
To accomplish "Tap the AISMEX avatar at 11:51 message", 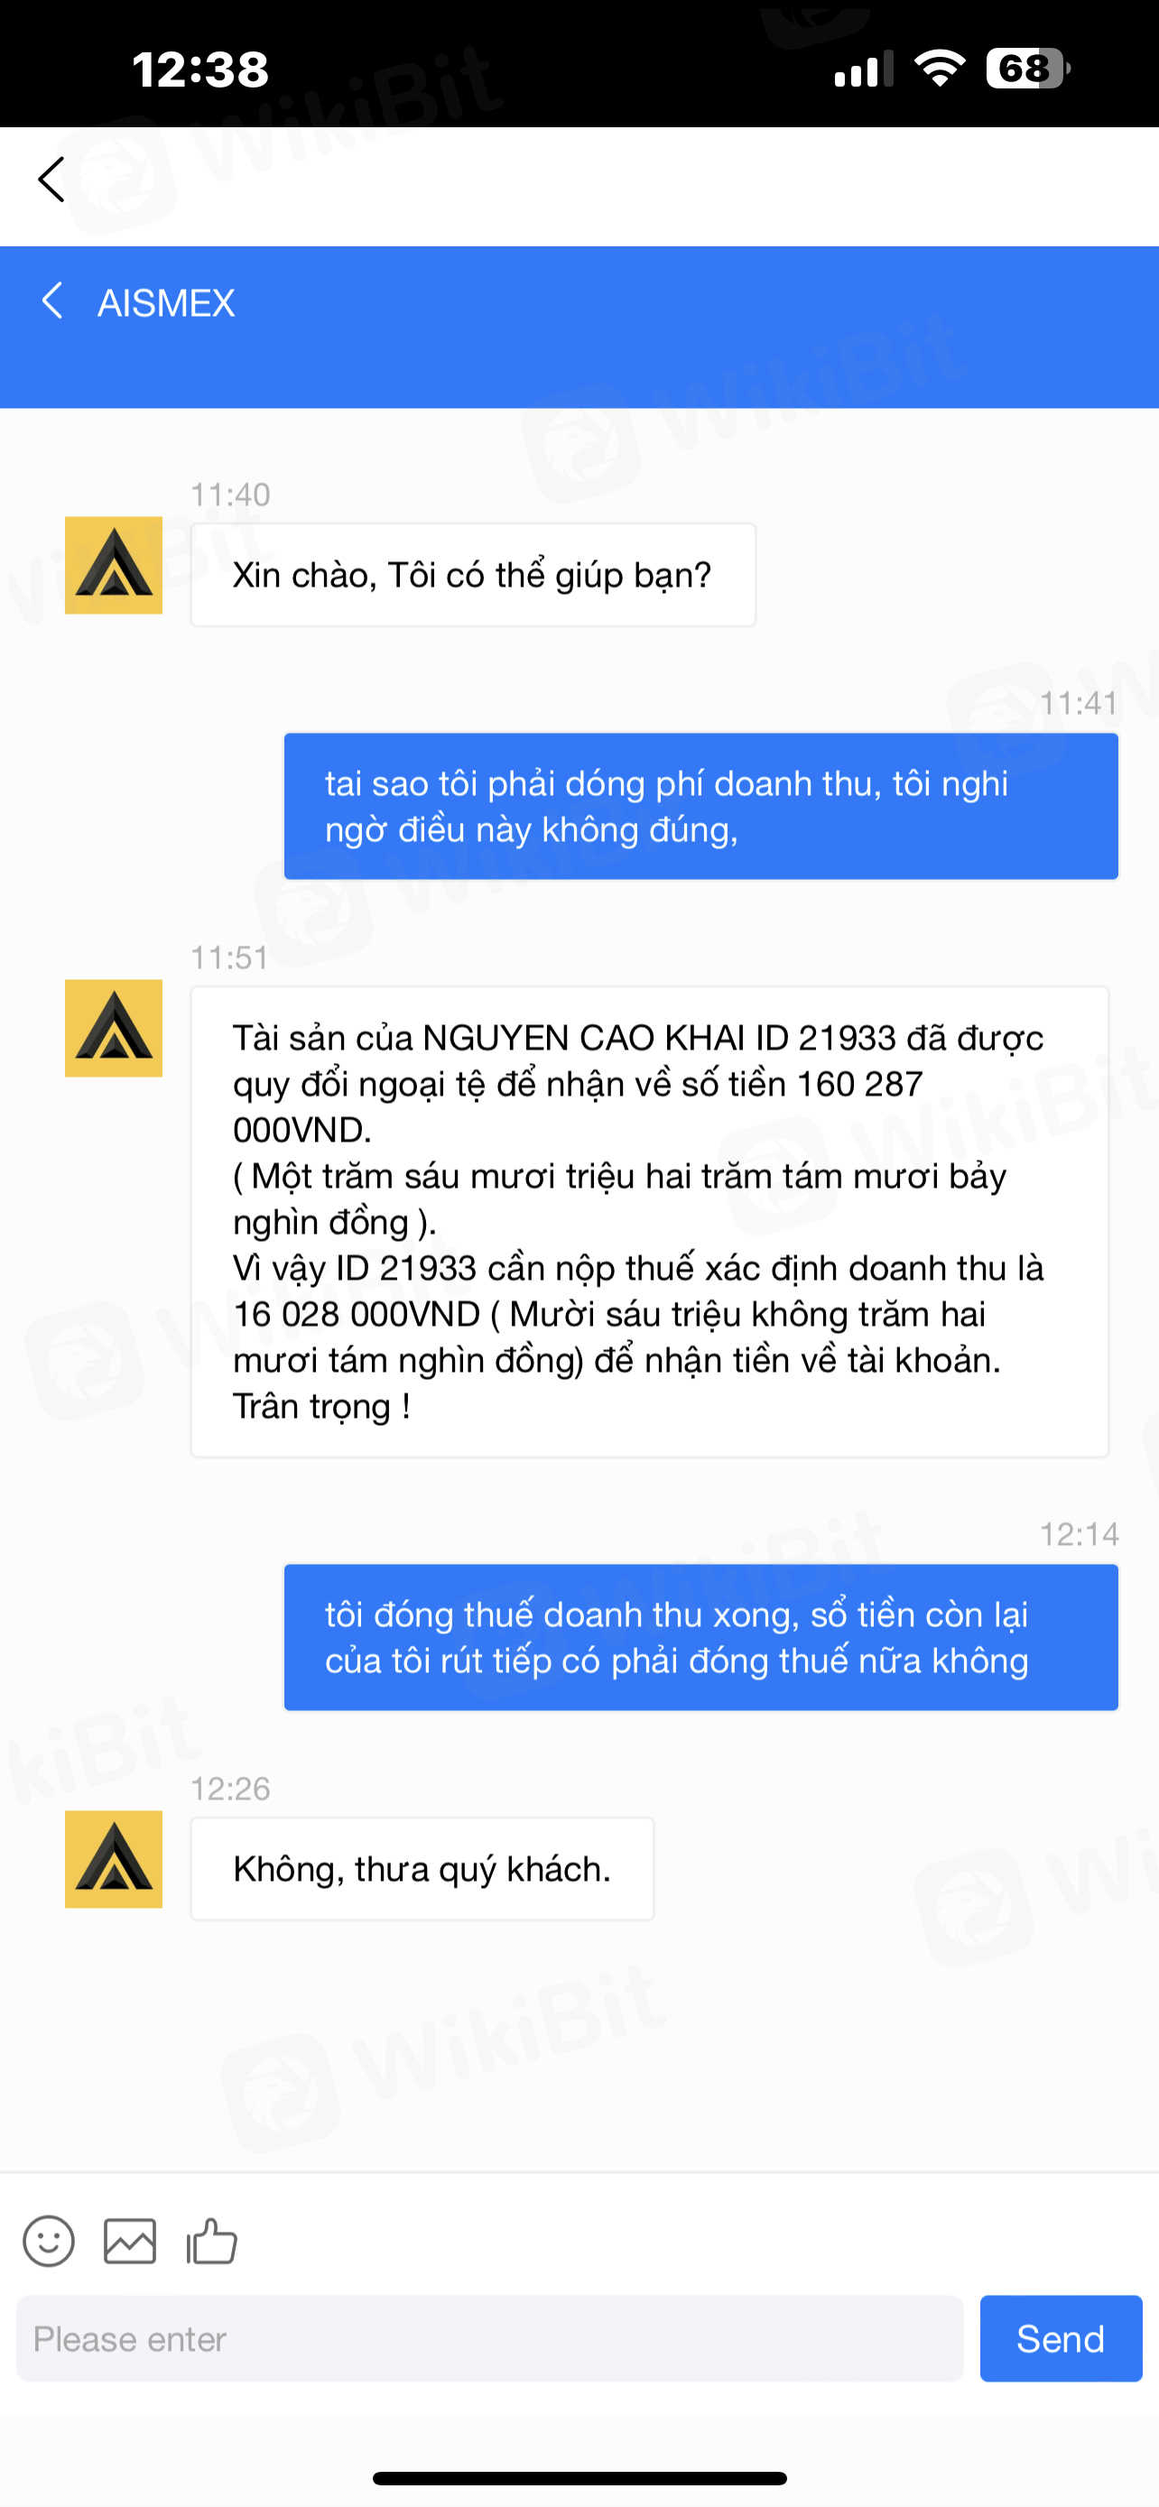I will click(x=114, y=1029).
